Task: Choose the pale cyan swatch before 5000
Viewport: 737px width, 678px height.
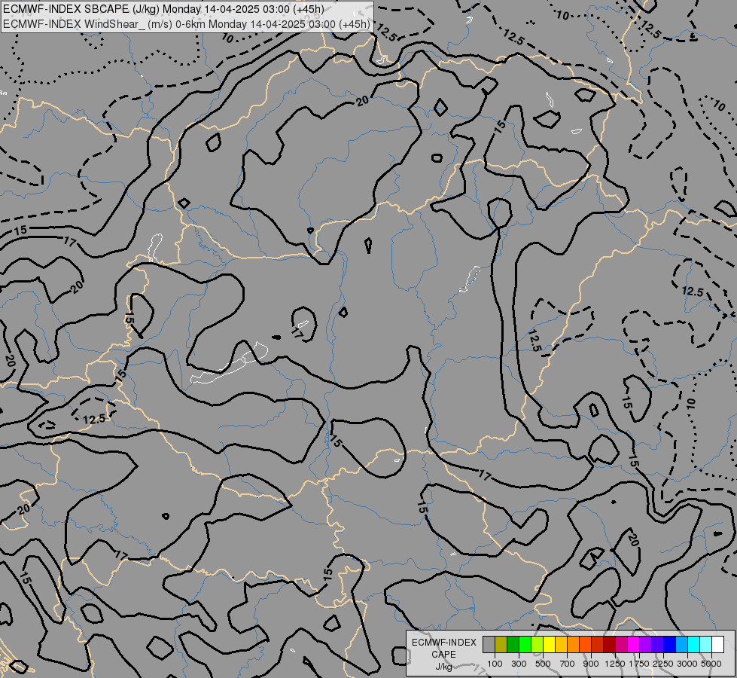Action: 706,645
